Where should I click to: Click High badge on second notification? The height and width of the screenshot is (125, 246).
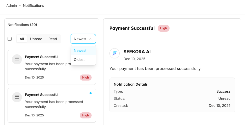pos(86,115)
